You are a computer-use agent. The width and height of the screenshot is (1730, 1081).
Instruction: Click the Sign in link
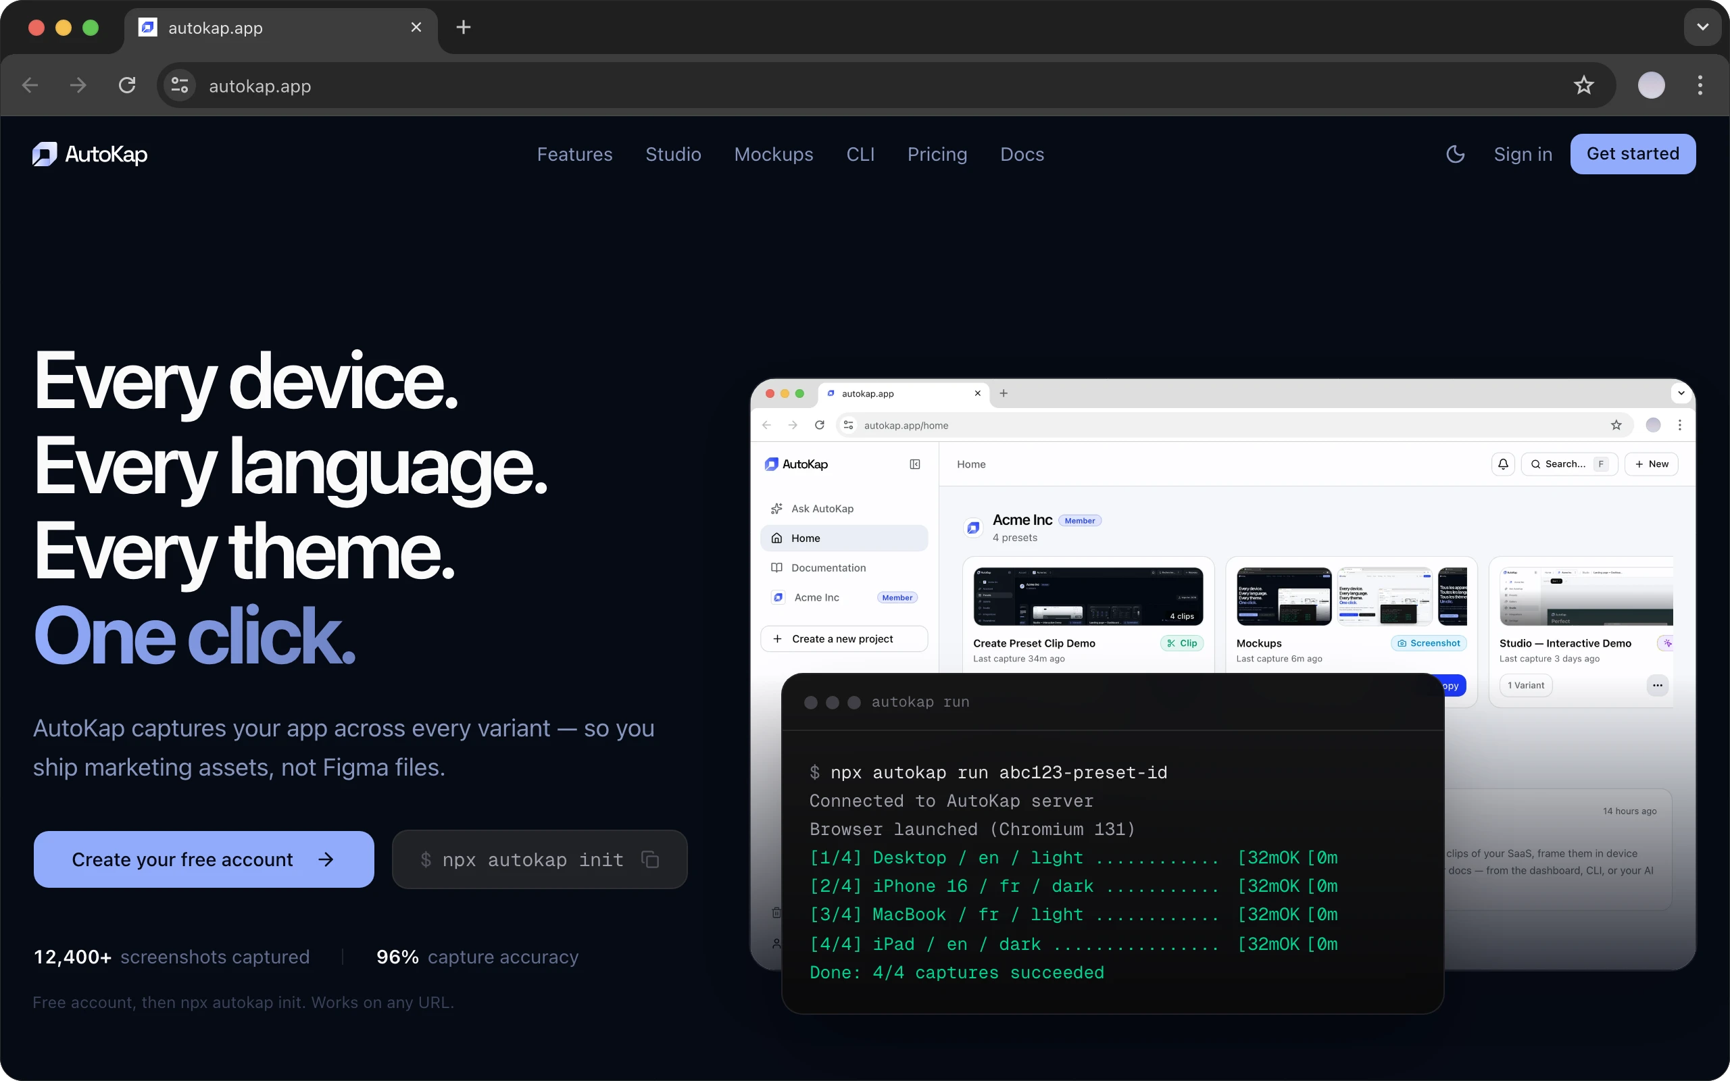point(1523,155)
